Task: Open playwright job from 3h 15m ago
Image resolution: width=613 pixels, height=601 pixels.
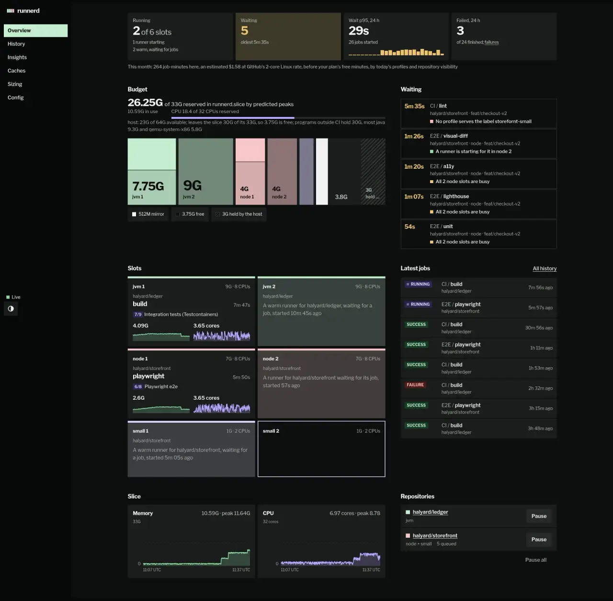Action: pyautogui.click(x=478, y=408)
